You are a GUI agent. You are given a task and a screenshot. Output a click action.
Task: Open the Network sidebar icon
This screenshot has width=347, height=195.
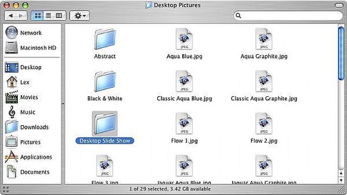[11, 32]
